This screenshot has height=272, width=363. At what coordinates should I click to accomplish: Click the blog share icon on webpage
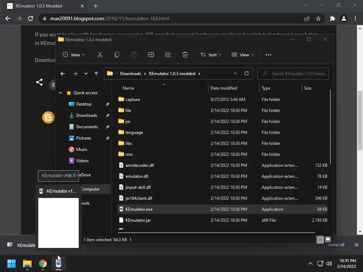pyautogui.click(x=39, y=82)
